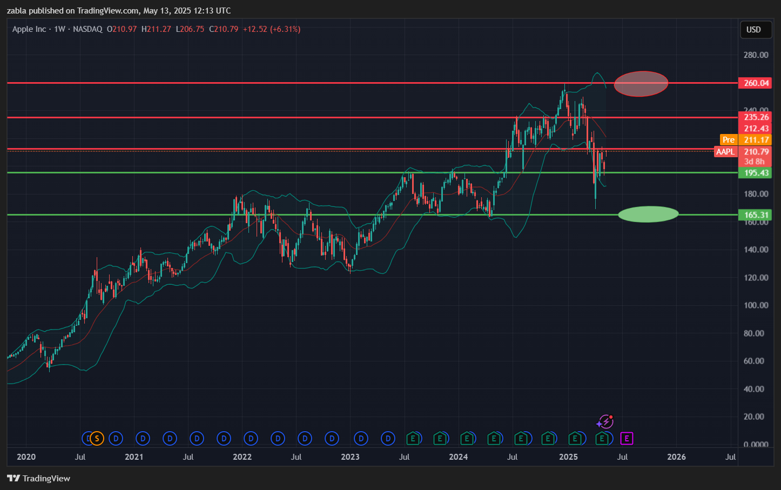Click the TradingView logo at bottom left
781x490 pixels.
[39, 478]
